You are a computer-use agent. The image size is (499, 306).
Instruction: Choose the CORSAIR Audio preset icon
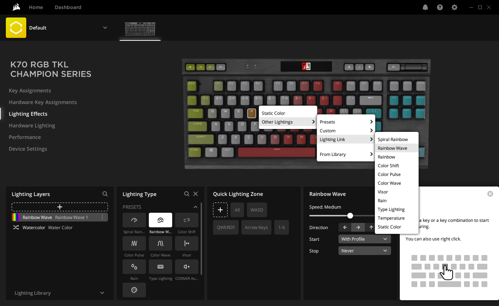(187, 267)
